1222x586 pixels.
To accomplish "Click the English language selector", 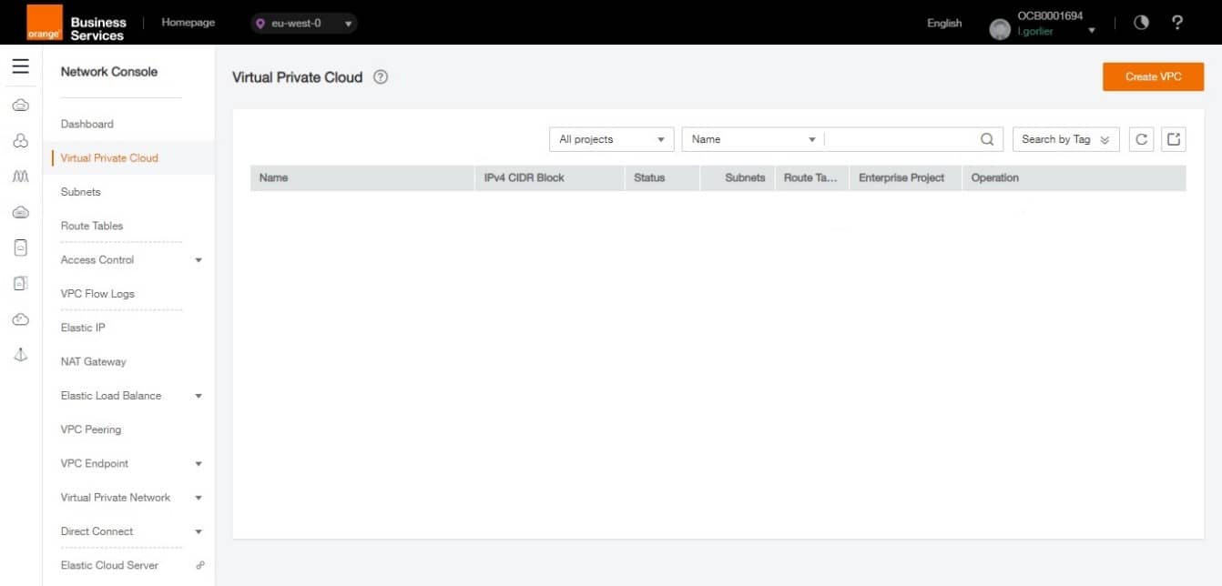I will coord(944,24).
